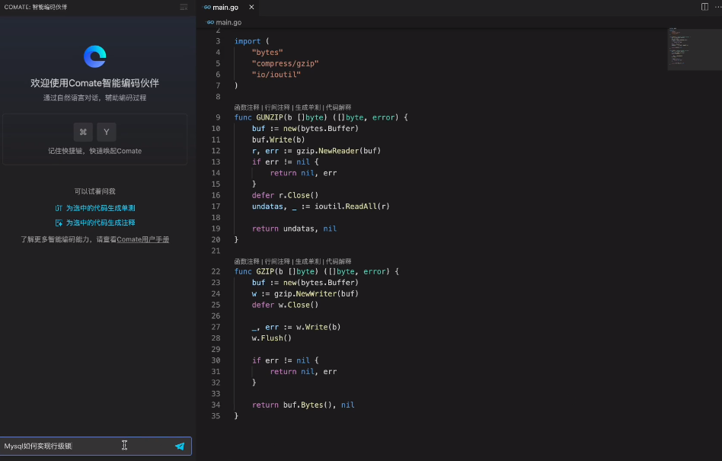Focus the chat input containing Mysql question
722x461 pixels.
(x=61, y=446)
